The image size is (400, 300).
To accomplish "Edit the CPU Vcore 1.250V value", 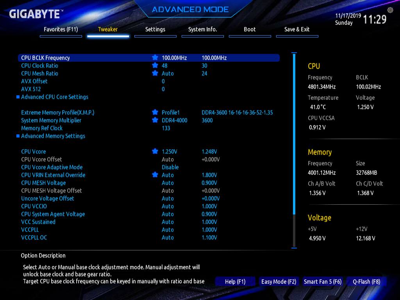I will click(170, 152).
